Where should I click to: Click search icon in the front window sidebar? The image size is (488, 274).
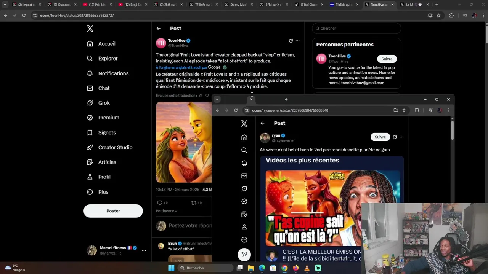[244, 150]
